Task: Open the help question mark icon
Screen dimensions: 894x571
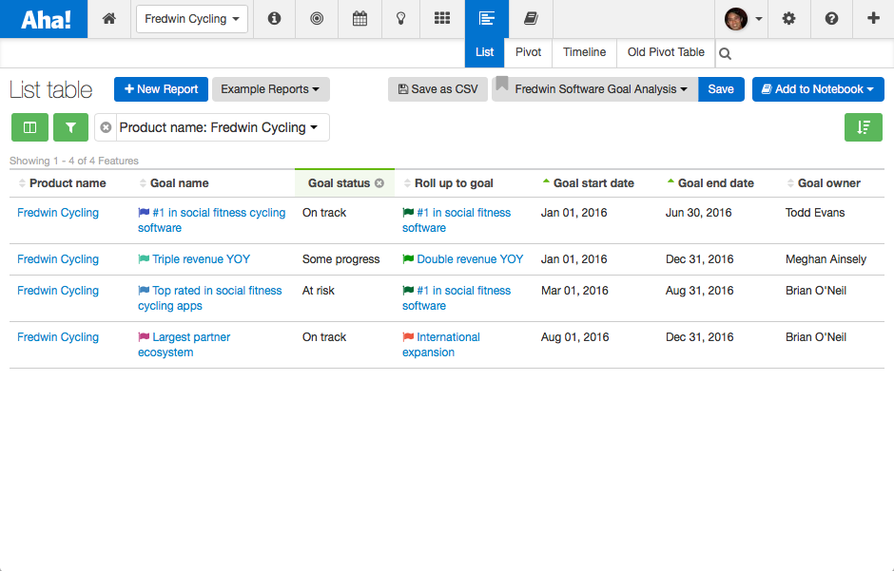Action: pyautogui.click(x=831, y=19)
